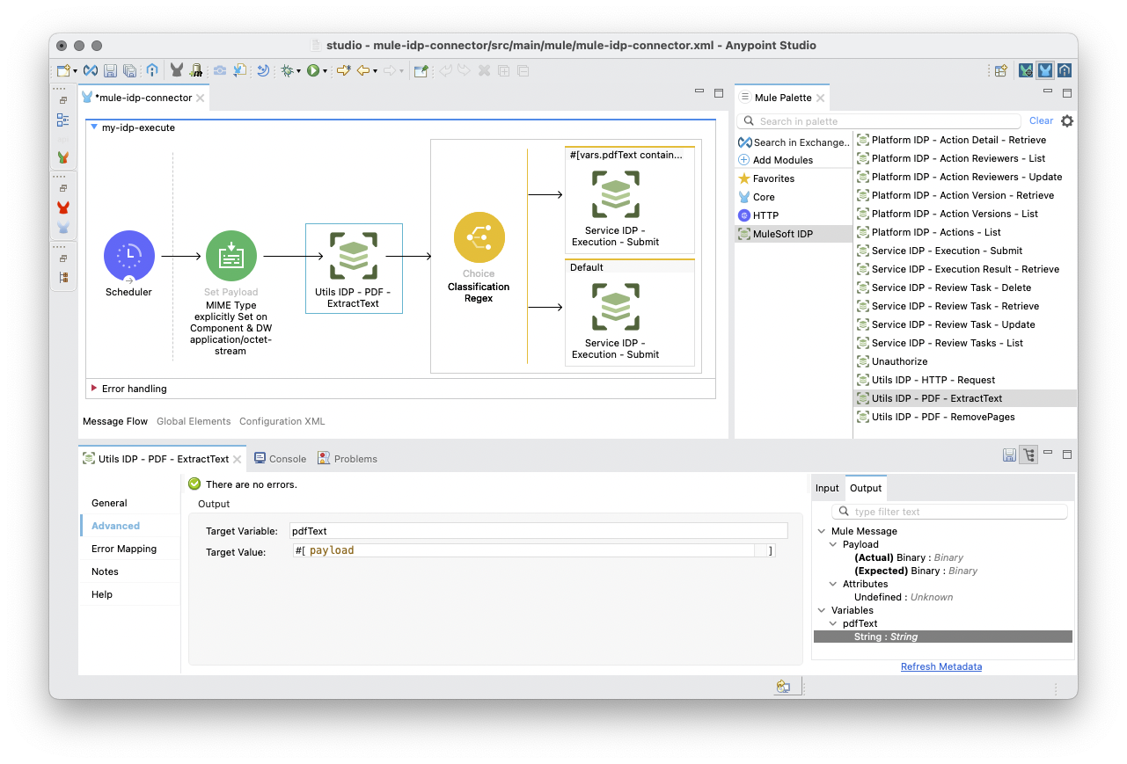The height and width of the screenshot is (764, 1127).
Task: Open palette settings gear icon
Action: click(x=1067, y=121)
